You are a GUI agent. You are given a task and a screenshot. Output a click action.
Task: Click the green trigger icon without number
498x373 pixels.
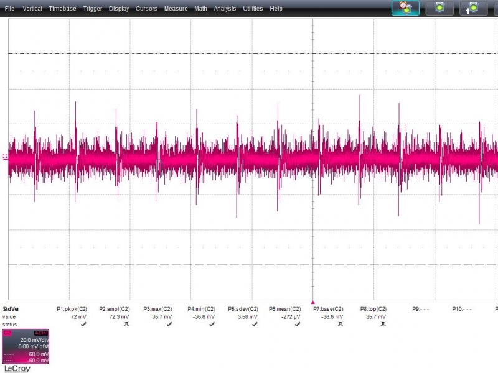(x=439, y=8)
